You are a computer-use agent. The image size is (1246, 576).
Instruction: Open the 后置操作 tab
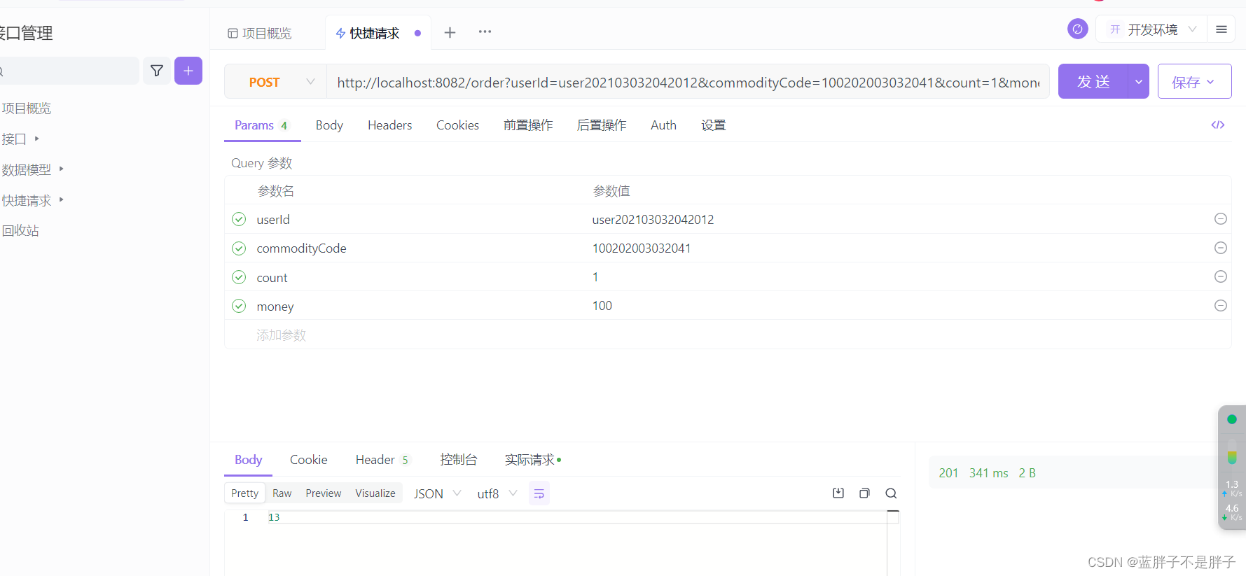click(602, 125)
